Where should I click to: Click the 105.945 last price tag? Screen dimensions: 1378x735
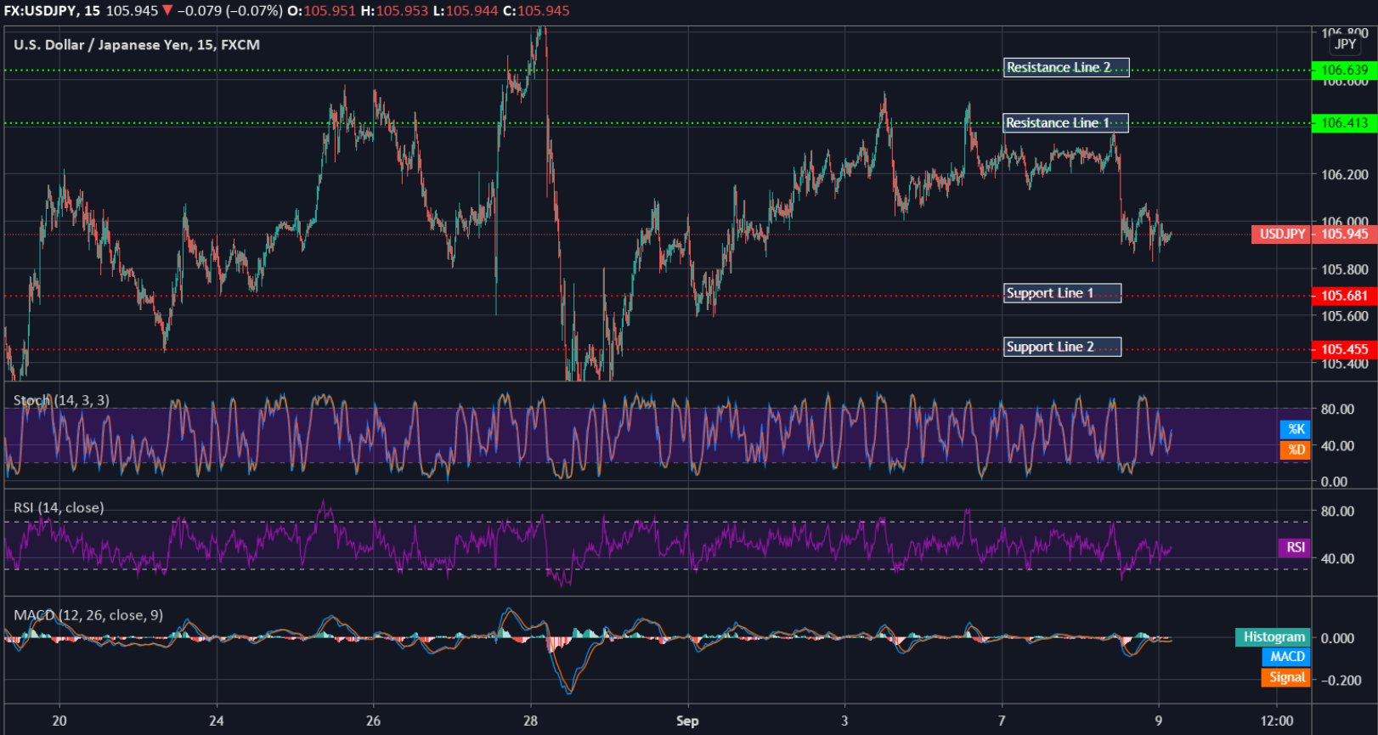point(1344,234)
